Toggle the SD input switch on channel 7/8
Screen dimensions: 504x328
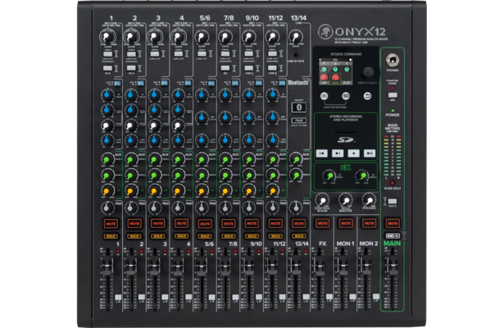point(225,68)
